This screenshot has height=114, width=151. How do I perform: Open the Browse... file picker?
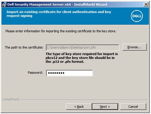click(134, 47)
